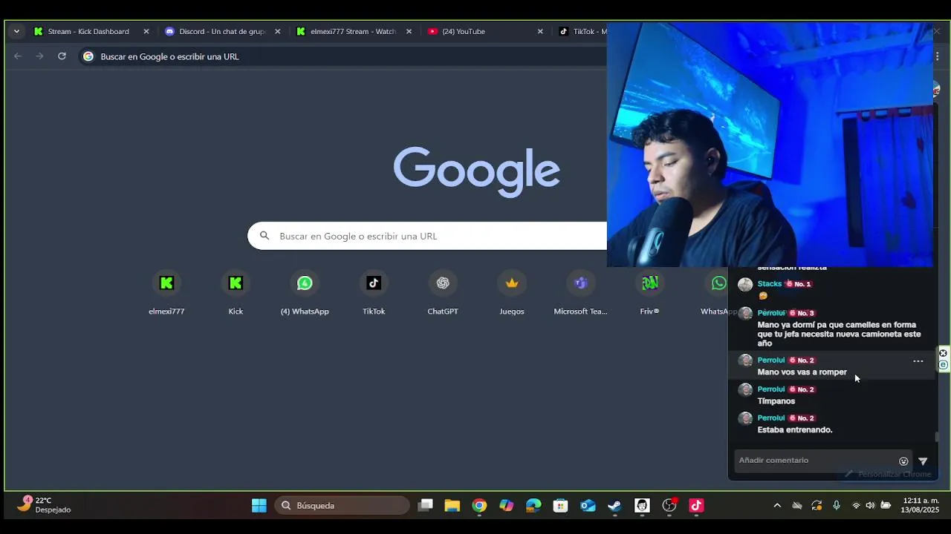This screenshot has height=534, width=951.
Task: Open Copilot from the taskbar
Action: click(x=507, y=506)
